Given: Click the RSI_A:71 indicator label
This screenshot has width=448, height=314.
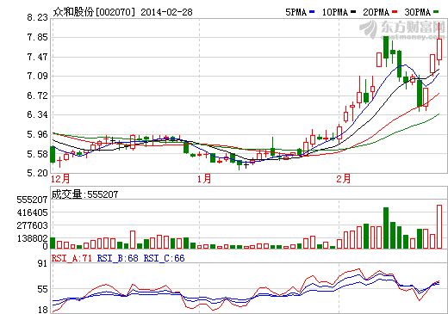Looking at the screenshot, I should [x=72, y=258].
